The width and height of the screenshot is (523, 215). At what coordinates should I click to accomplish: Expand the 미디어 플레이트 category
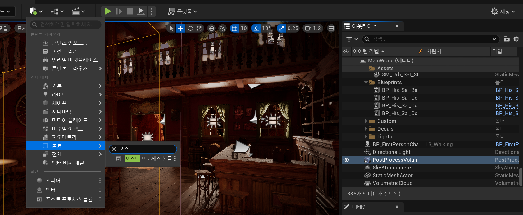[66, 120]
